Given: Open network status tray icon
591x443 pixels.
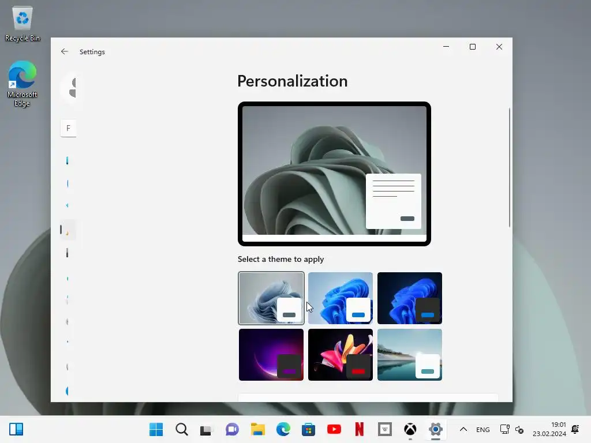Looking at the screenshot, I should point(504,429).
